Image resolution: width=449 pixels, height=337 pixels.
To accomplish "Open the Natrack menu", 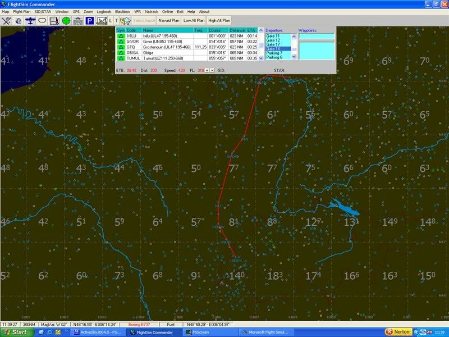I will click(x=152, y=12).
